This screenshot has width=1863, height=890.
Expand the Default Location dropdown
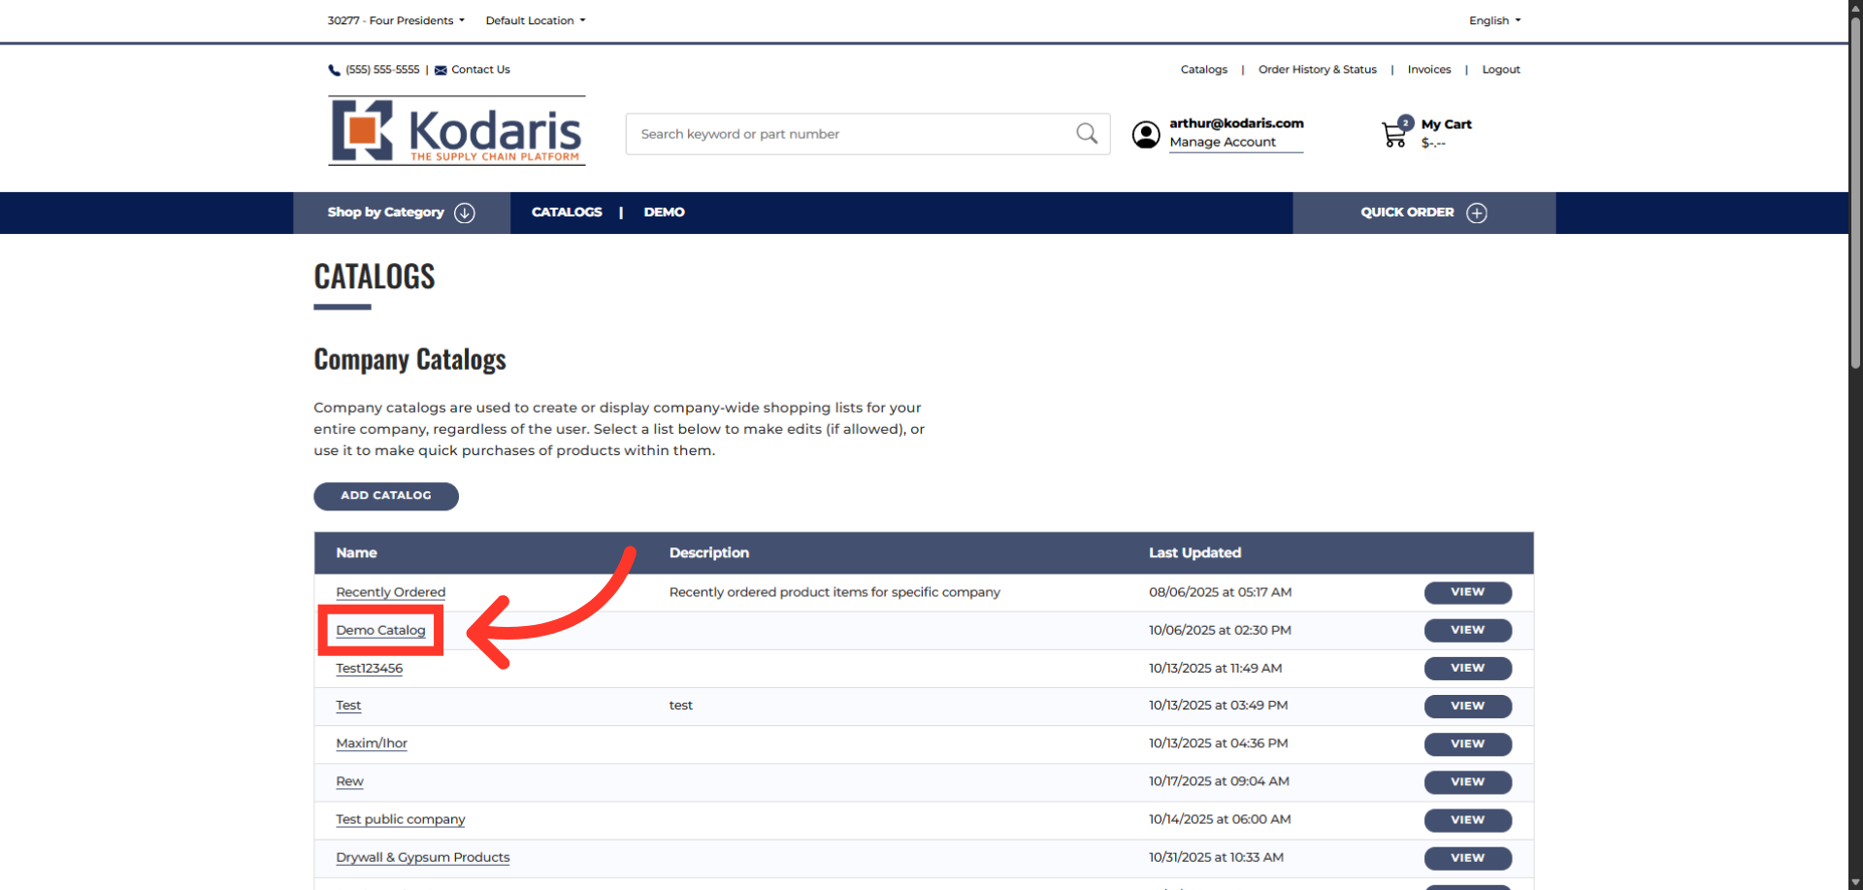click(x=536, y=20)
